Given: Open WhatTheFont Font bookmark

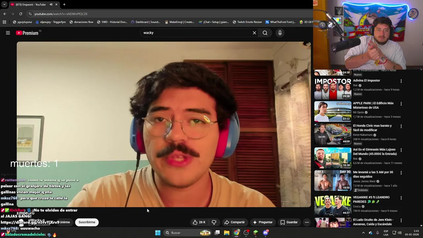Looking at the screenshot, I should click(x=281, y=22).
